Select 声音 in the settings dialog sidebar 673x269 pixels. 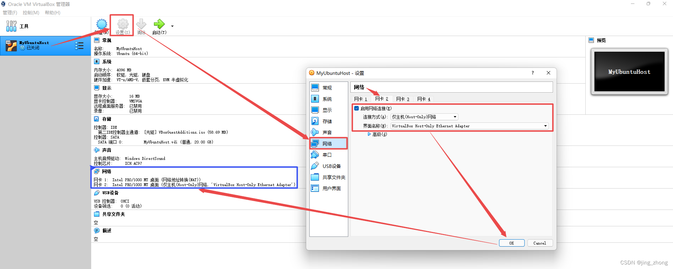329,133
